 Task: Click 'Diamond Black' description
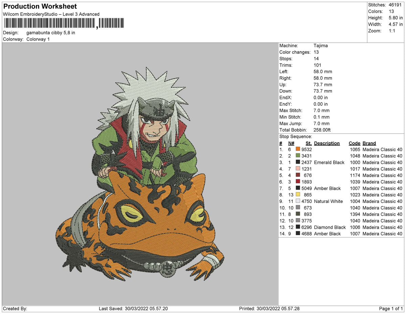click(x=330, y=227)
